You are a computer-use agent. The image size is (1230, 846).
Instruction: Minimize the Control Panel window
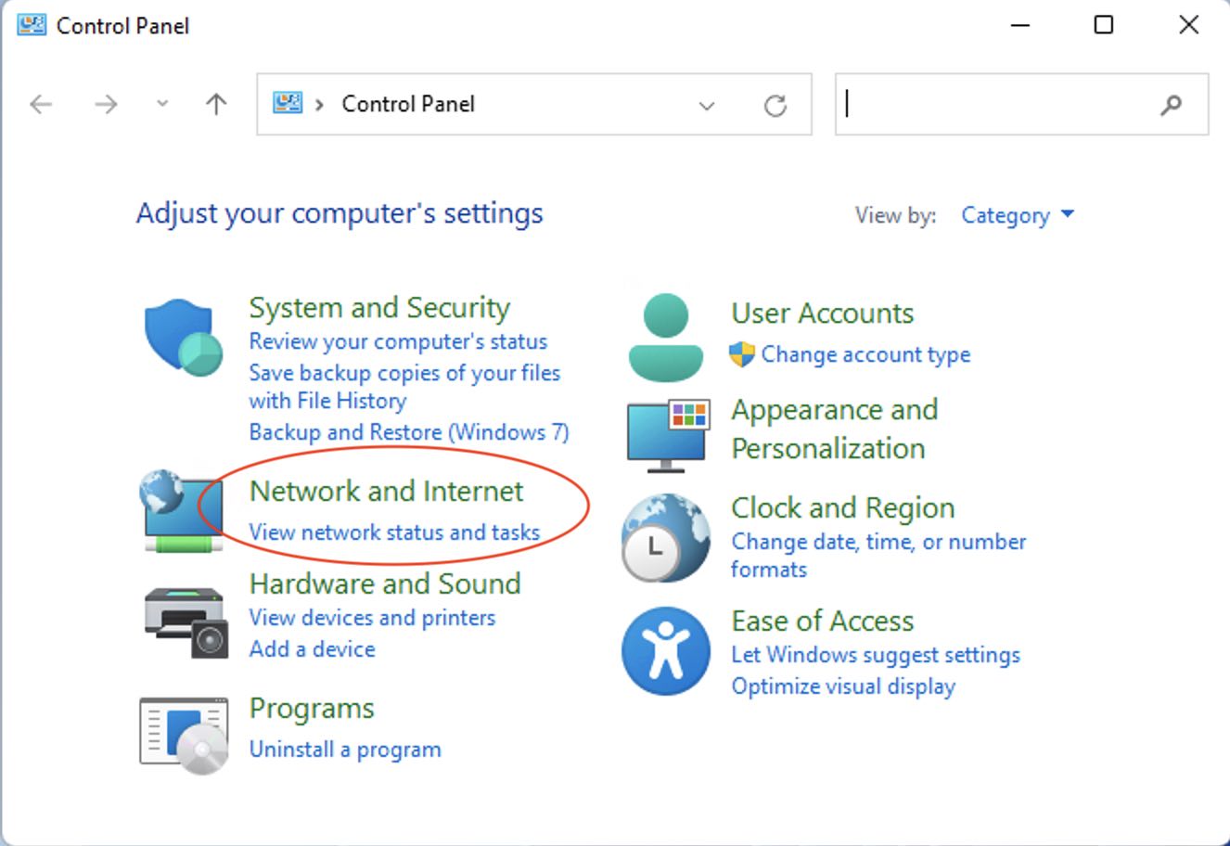tap(1020, 25)
